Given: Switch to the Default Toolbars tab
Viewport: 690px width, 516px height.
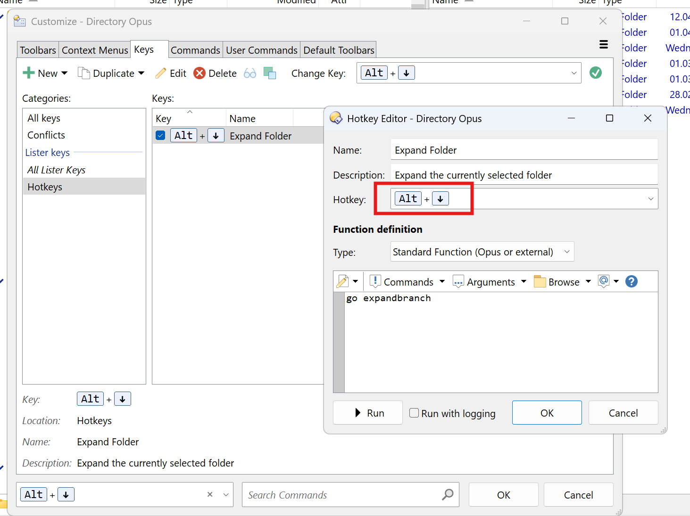Looking at the screenshot, I should click(x=339, y=50).
